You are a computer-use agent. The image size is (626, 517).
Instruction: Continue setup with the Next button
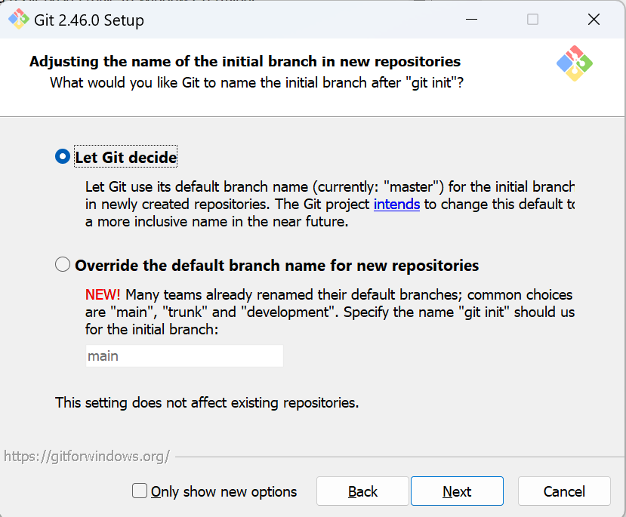tap(457, 491)
